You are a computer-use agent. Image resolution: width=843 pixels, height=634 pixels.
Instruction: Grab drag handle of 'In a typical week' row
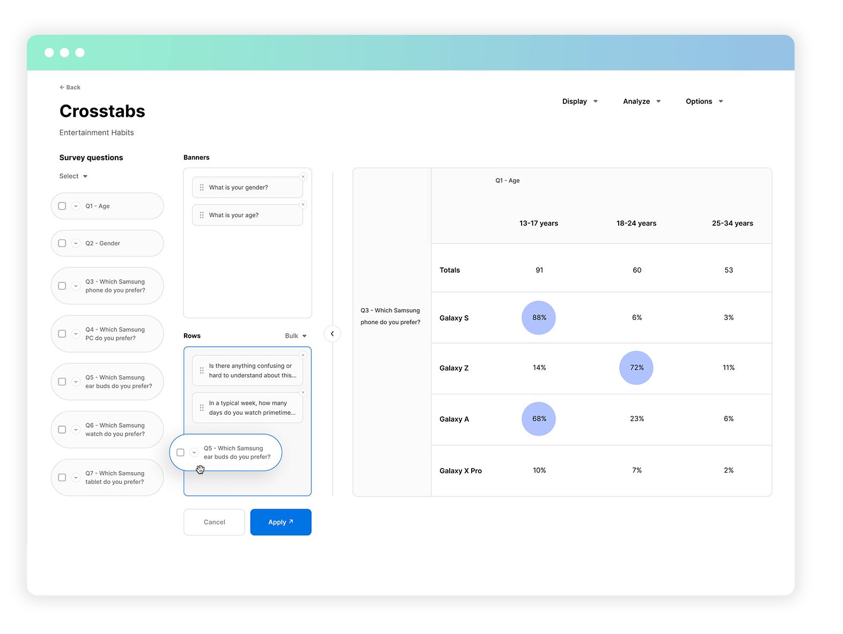tap(202, 408)
